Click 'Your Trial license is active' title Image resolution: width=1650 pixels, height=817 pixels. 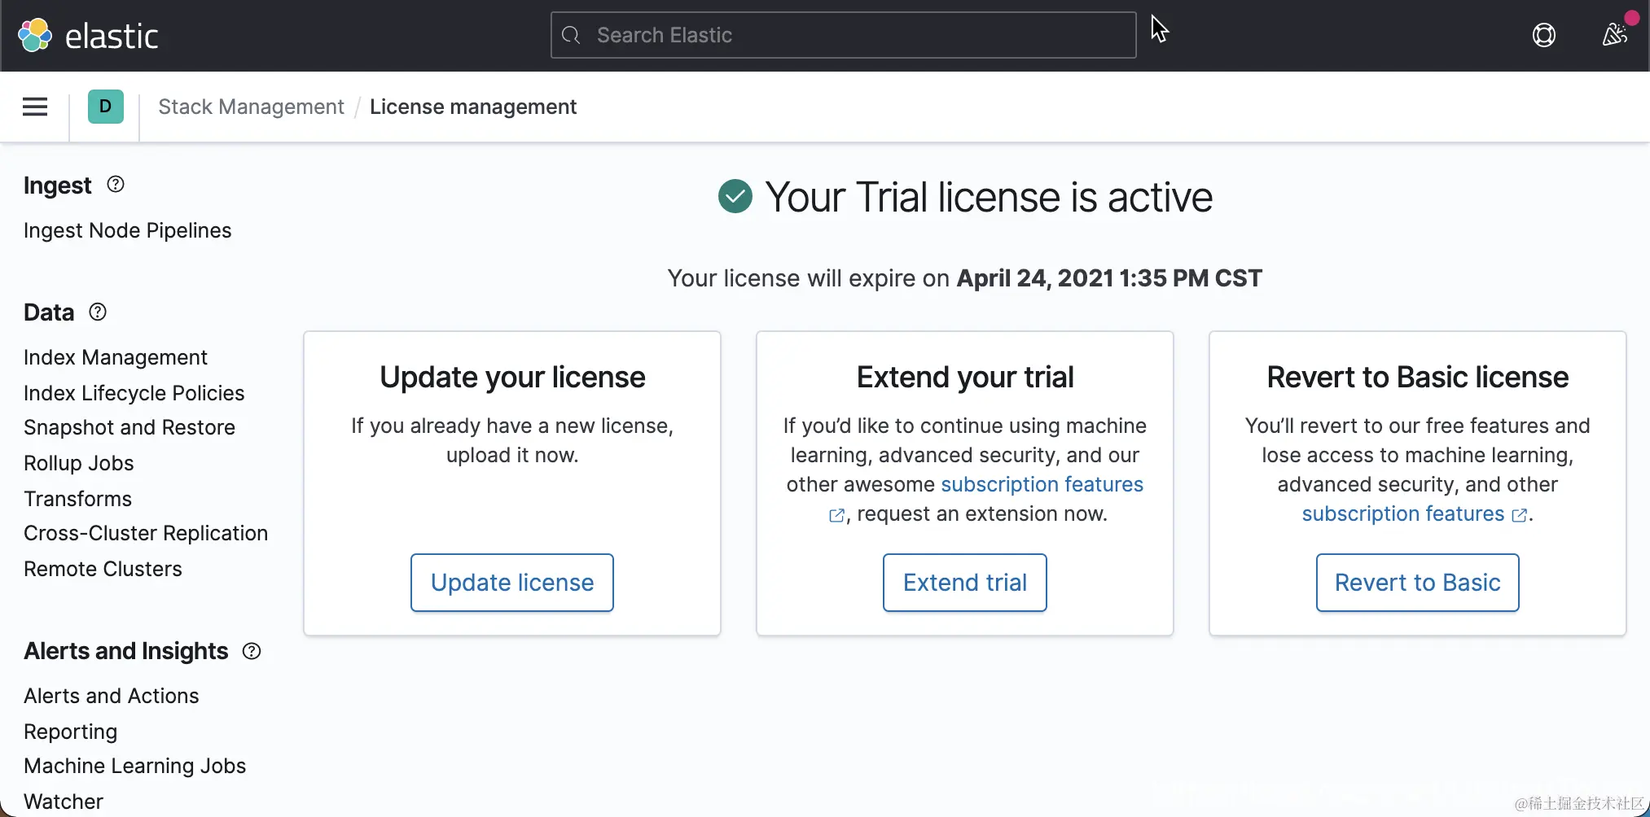(989, 197)
